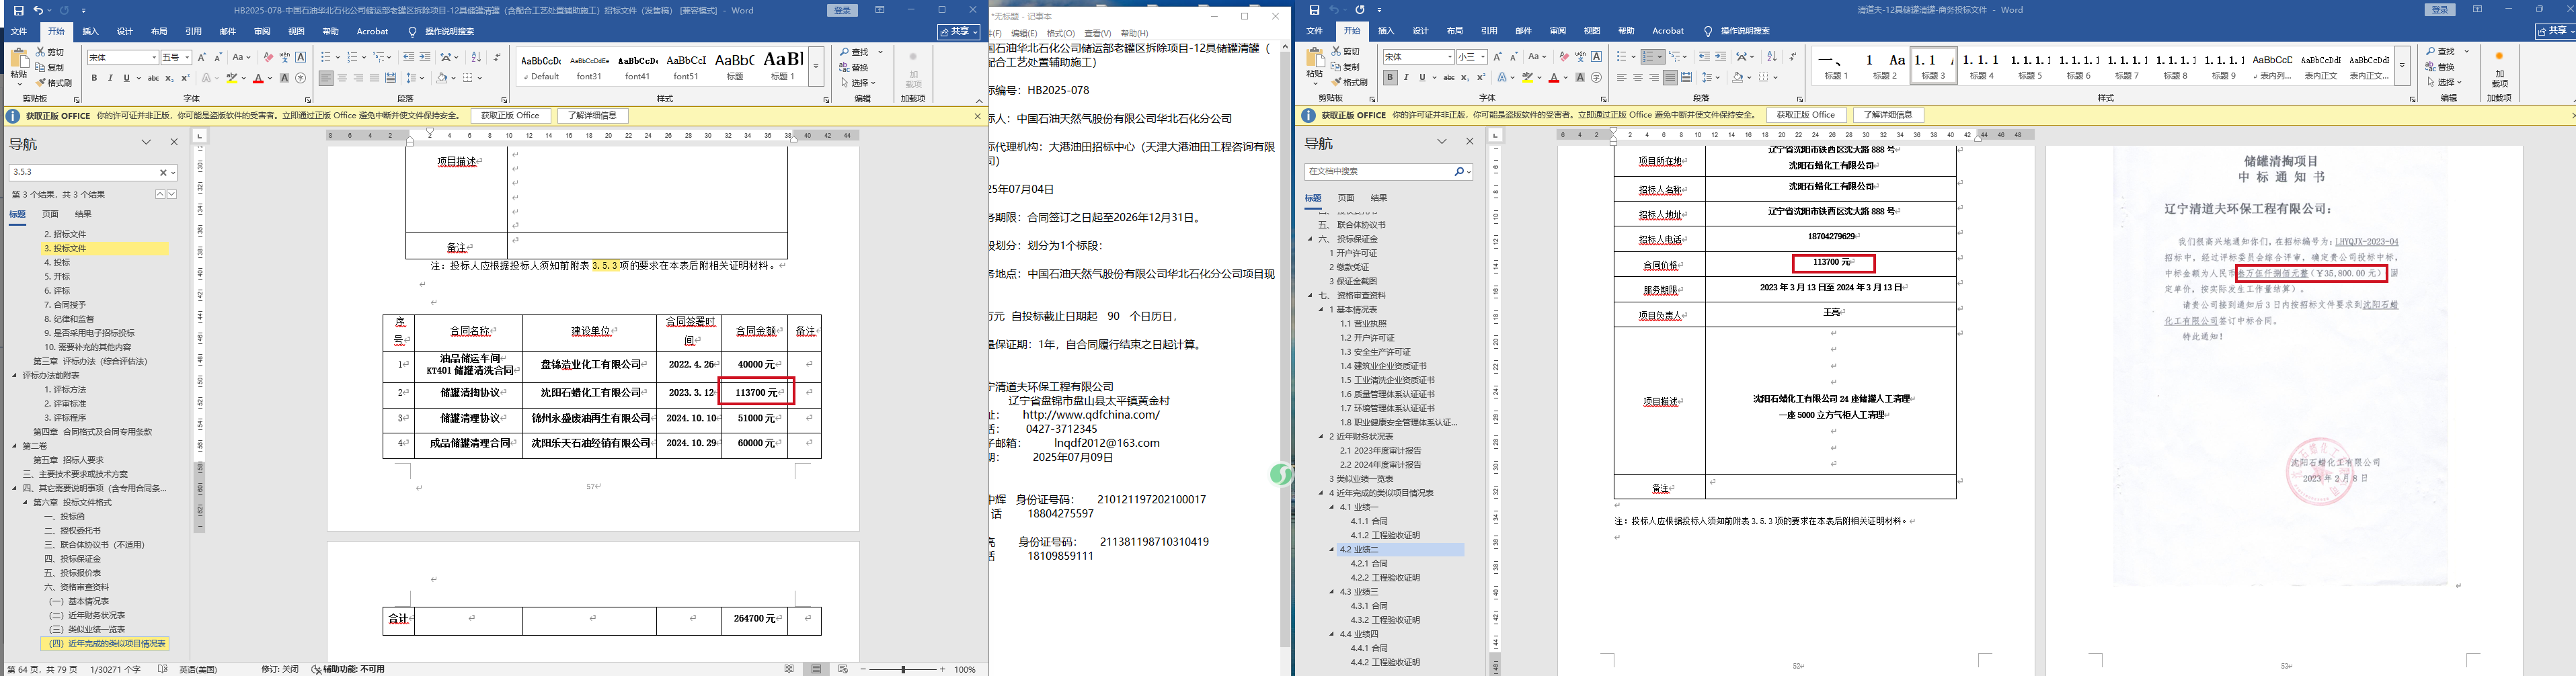Collapse 4.2 业绩二 in right navigation tree
2576x676 pixels.
tap(1332, 550)
